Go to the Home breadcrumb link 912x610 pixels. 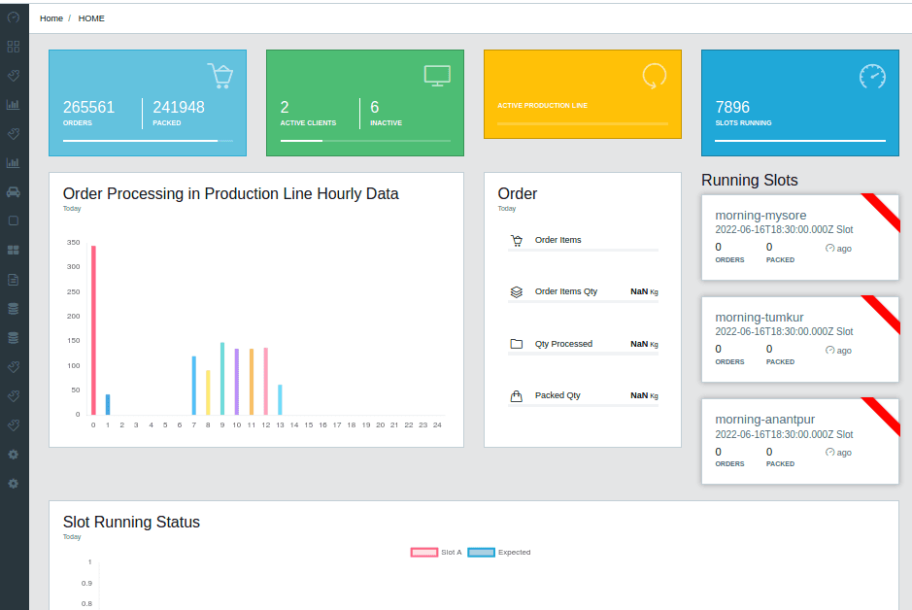[x=51, y=18]
